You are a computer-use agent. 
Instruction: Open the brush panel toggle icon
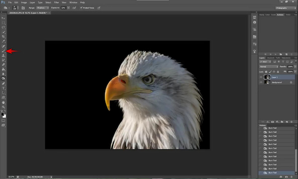click(x=23, y=8)
